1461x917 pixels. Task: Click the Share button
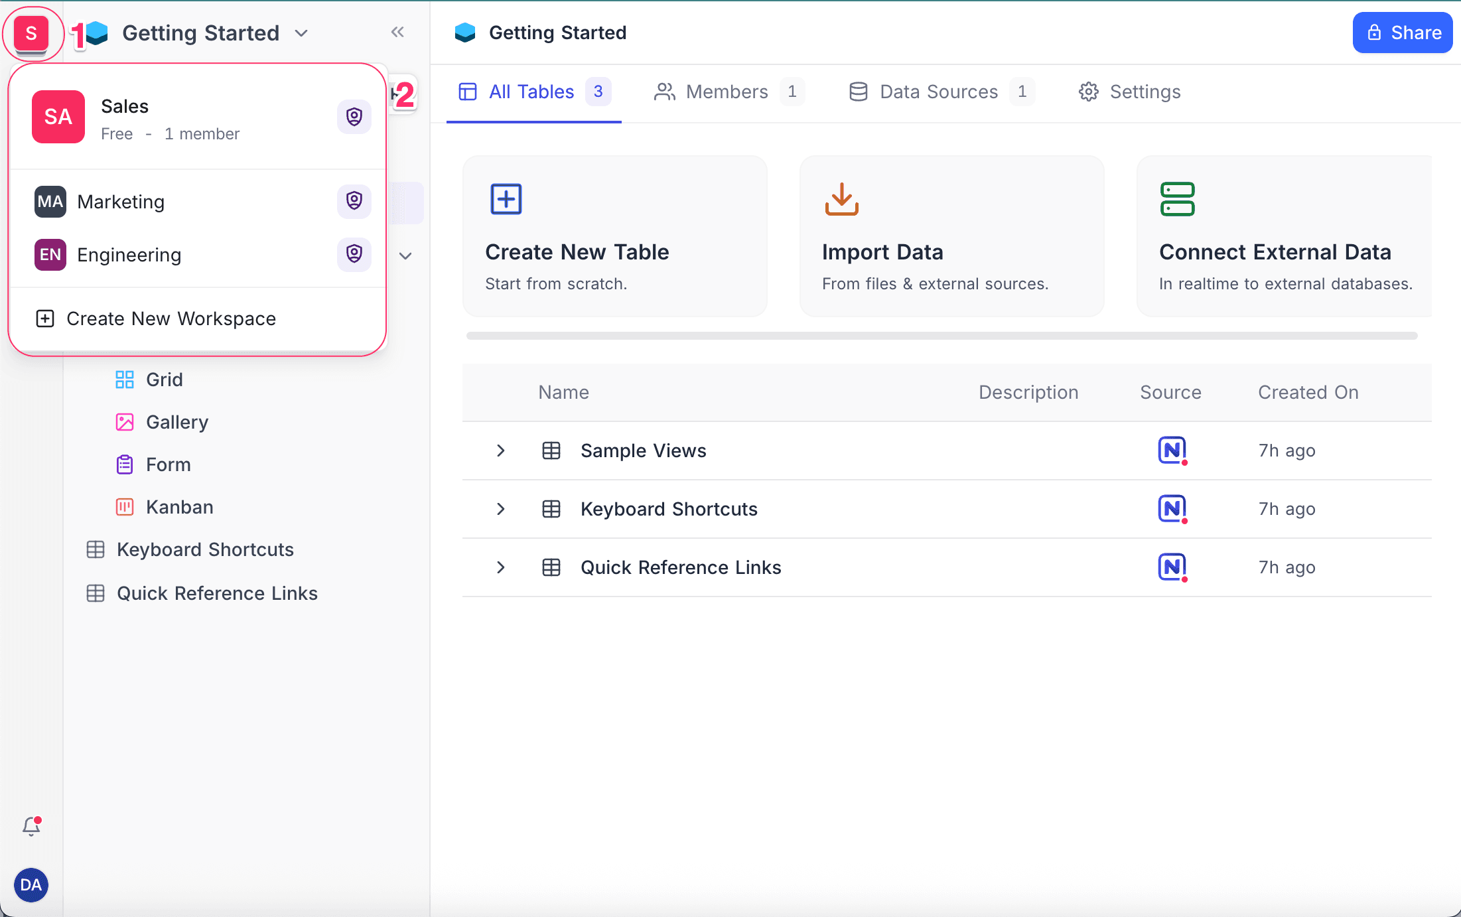click(1402, 33)
